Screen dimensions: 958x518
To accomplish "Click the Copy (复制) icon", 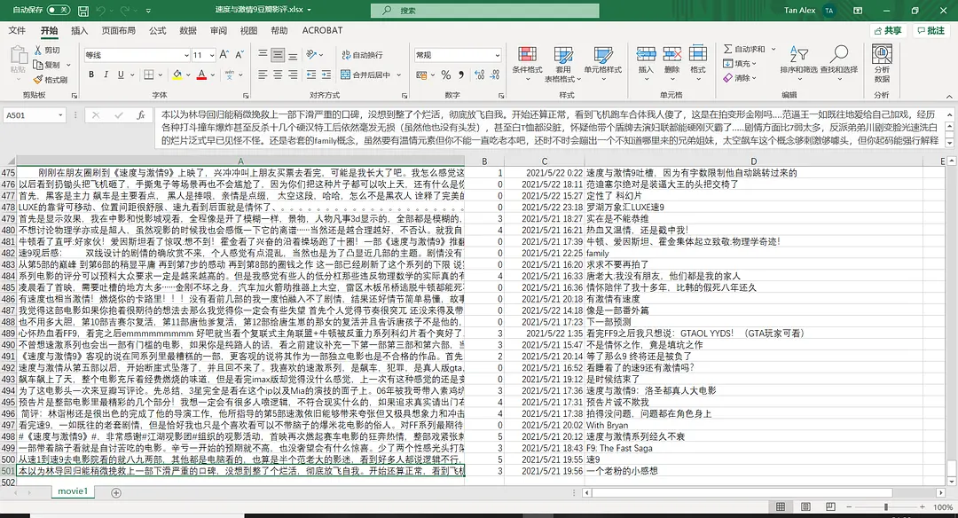I will coord(38,65).
